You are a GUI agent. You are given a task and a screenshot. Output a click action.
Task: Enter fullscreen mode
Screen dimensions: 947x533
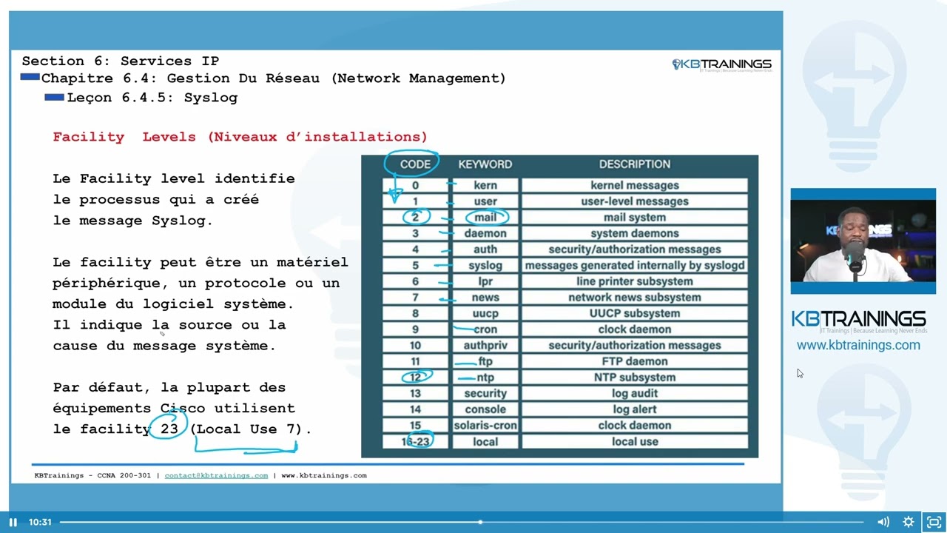(934, 522)
